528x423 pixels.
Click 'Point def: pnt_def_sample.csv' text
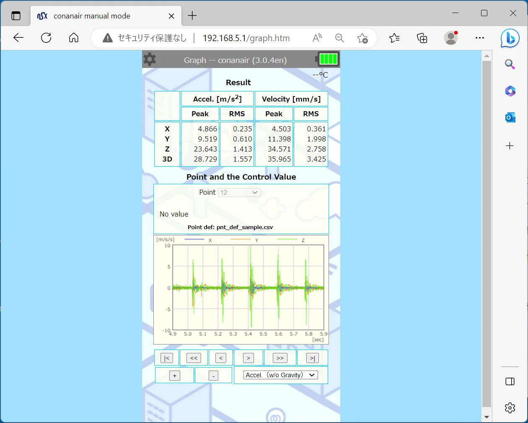point(230,227)
